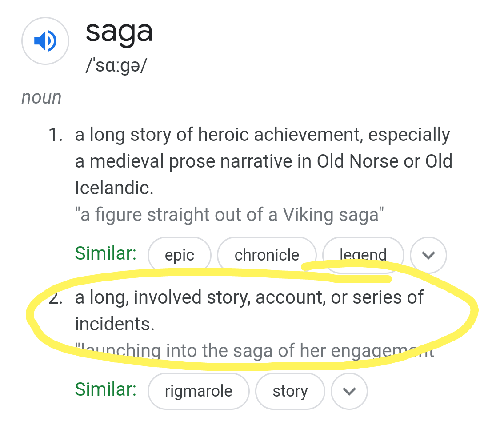The height and width of the screenshot is (421, 480).
Task: Click the '2.' definition number marker
Action: click(x=56, y=297)
